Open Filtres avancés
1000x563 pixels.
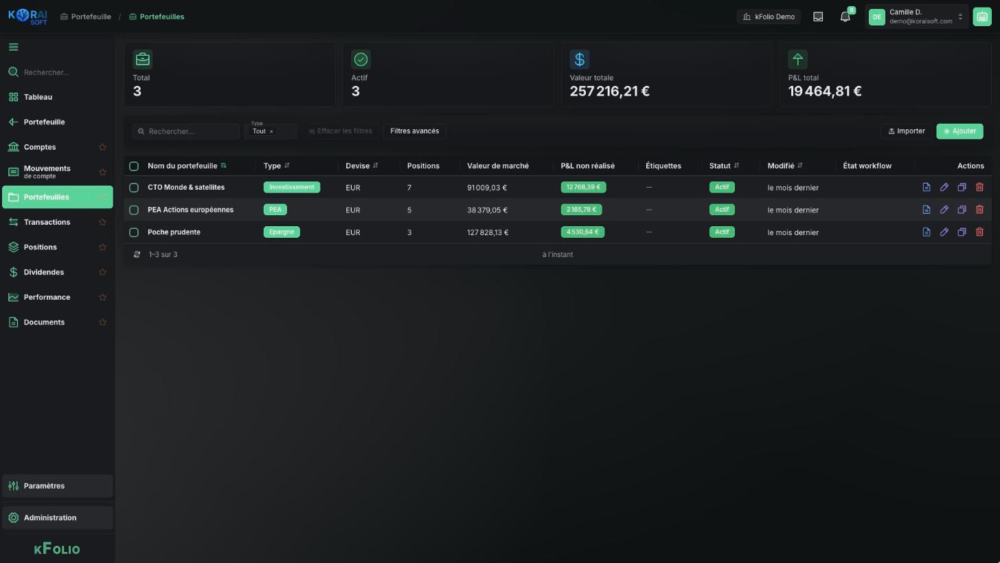point(414,131)
